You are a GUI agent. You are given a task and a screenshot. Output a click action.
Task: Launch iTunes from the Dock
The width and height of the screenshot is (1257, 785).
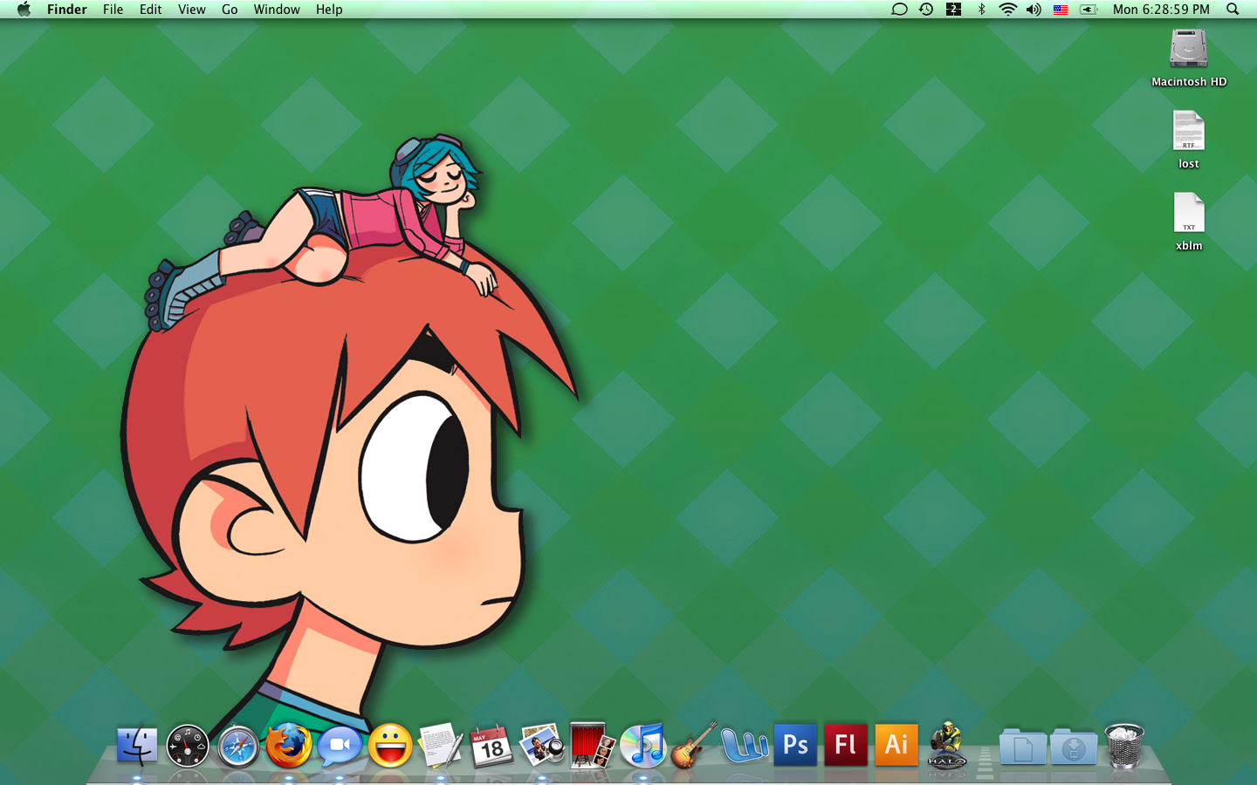[643, 747]
